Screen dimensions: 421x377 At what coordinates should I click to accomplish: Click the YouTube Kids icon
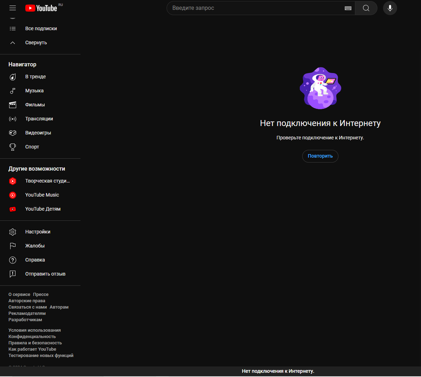[13, 209]
